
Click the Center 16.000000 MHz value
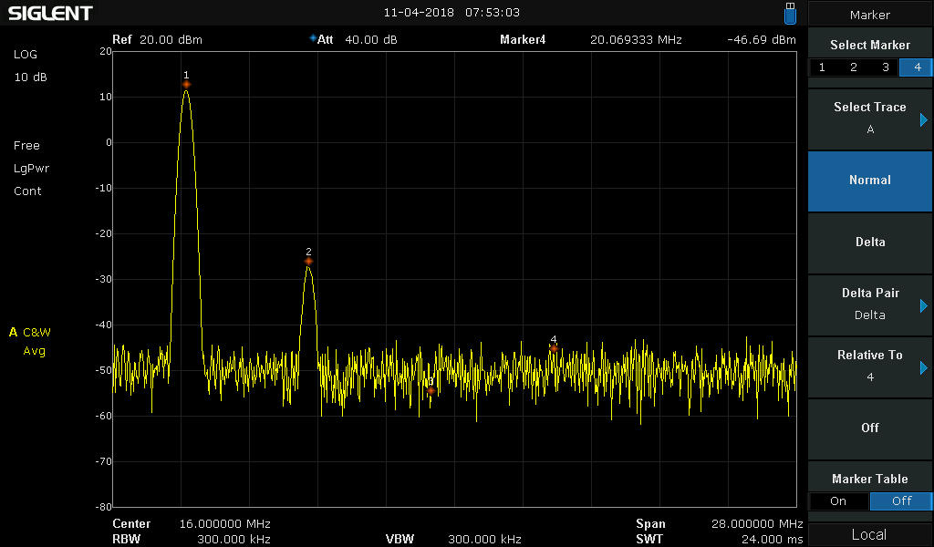[225, 524]
